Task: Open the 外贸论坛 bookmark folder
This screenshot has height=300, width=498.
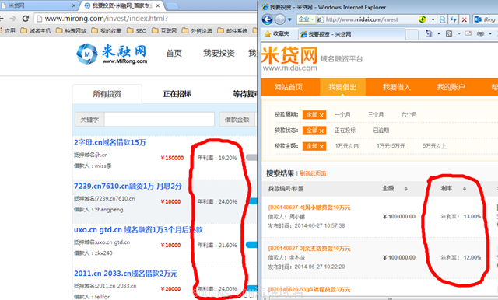Action: [x=197, y=30]
